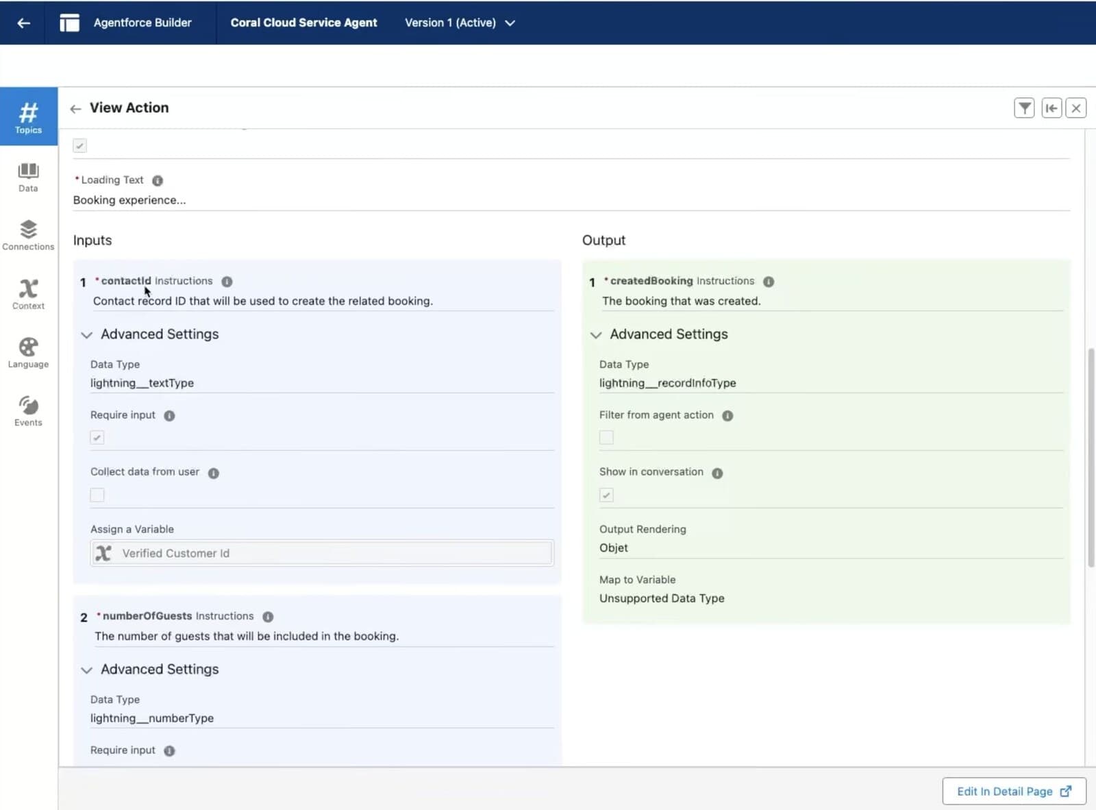Show info for contactId Require input
Image resolution: width=1096 pixels, height=810 pixels.
pos(169,416)
